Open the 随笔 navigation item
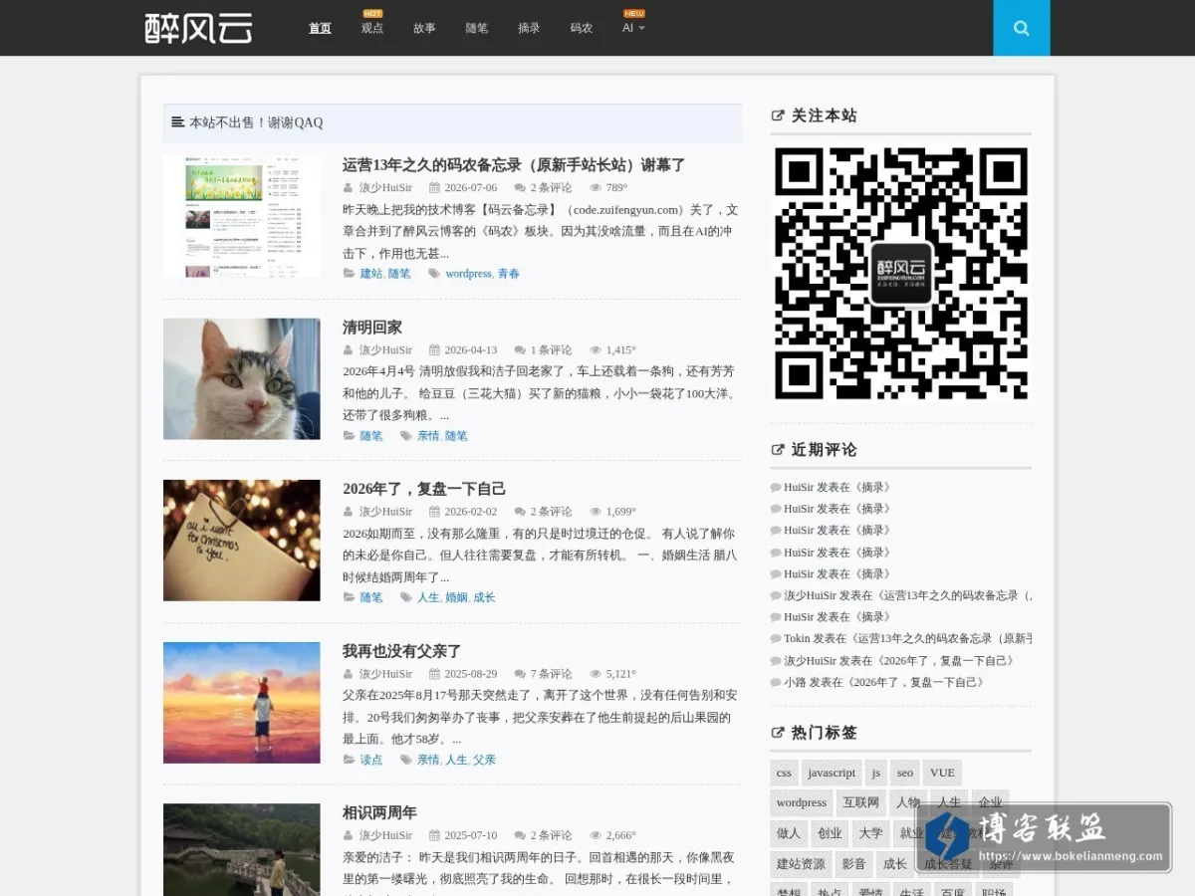Viewport: 1195px width, 896px height. [x=476, y=28]
